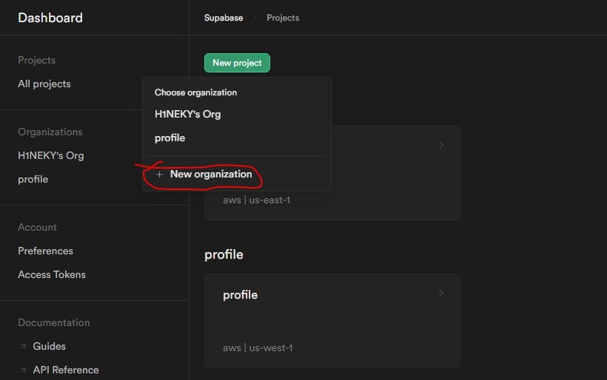The width and height of the screenshot is (607, 380).
Task: Open the API Reference documentation link
Action: [x=66, y=370]
